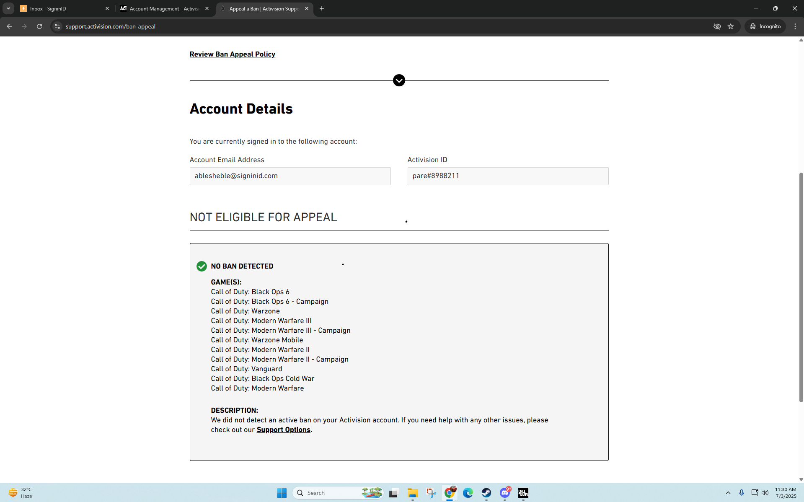Open the third-party cookies blocked icon

[717, 26]
